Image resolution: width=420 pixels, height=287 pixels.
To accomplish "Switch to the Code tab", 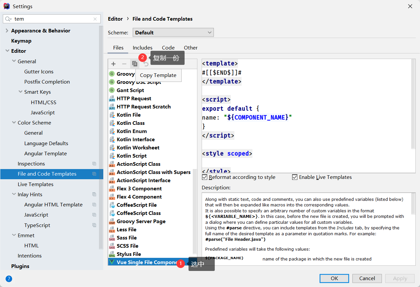I will pyautogui.click(x=168, y=48).
